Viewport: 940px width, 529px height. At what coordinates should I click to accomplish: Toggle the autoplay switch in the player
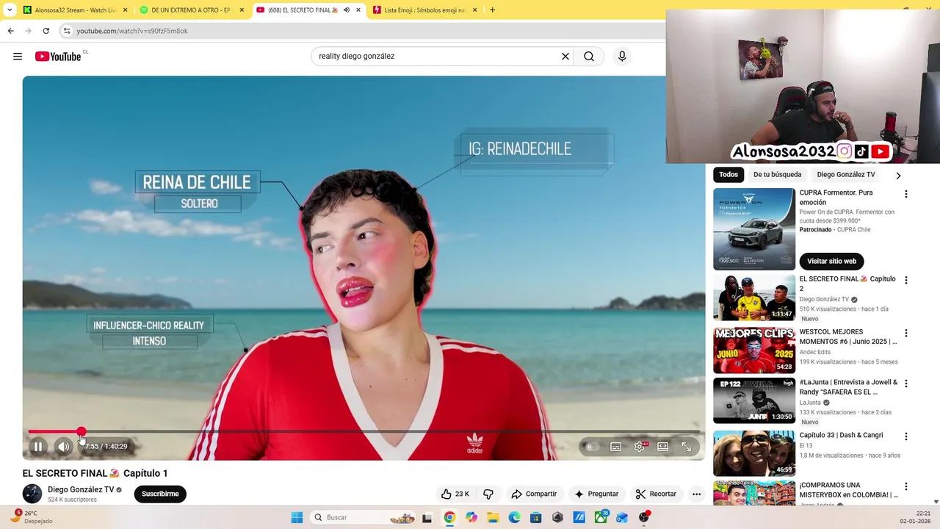pos(590,446)
